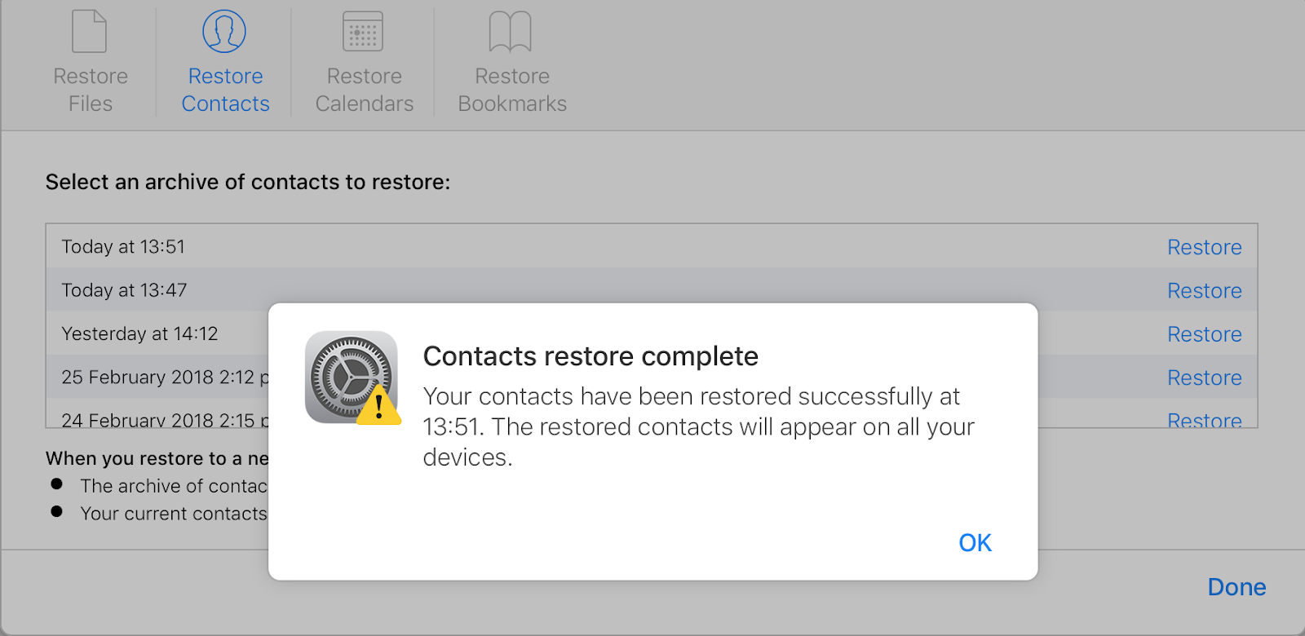
Task: Click the Restore Bookmarks book icon
Action: click(x=511, y=32)
